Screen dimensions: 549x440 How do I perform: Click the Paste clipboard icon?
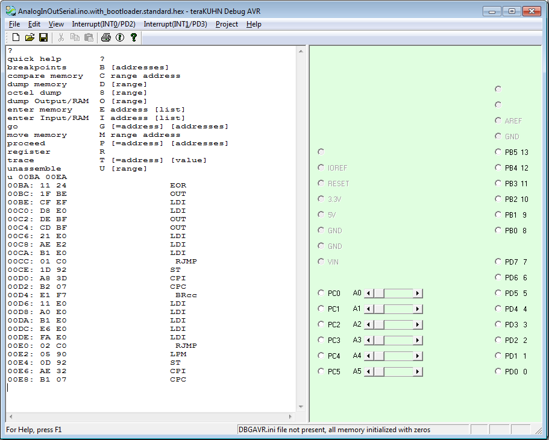(x=89, y=38)
